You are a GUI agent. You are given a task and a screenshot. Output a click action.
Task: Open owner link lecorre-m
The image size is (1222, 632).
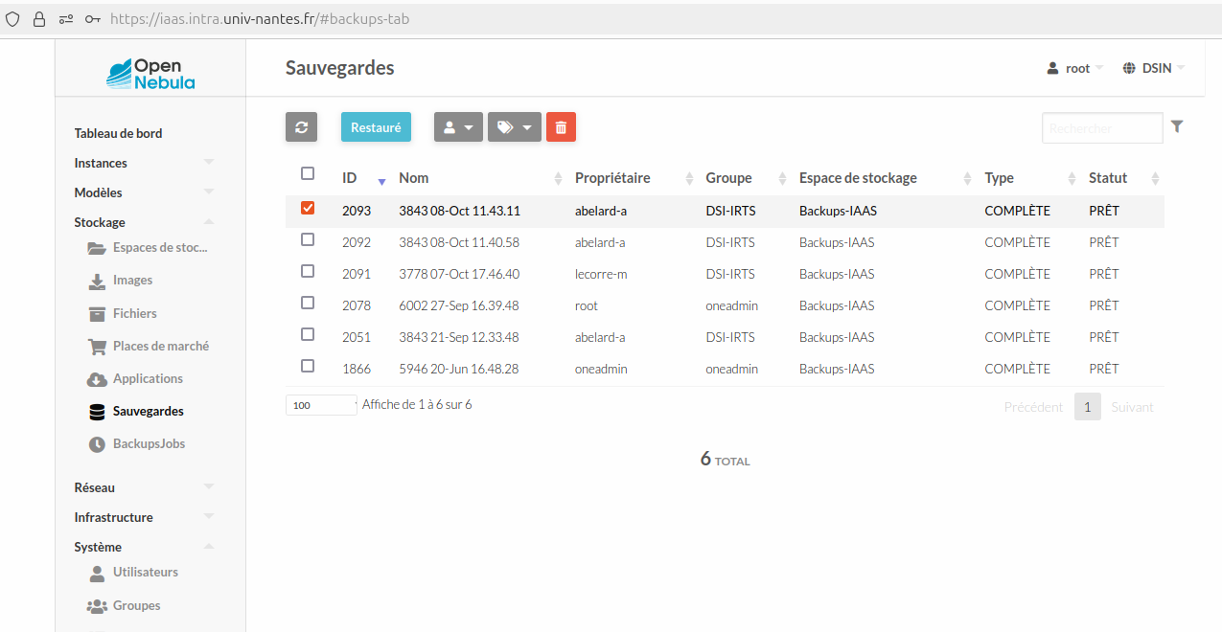pos(601,274)
